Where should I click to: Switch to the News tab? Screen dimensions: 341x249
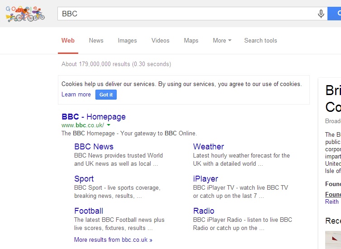(x=96, y=40)
